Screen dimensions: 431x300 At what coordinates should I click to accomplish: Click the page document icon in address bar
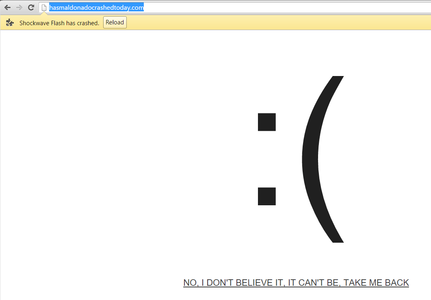pyautogui.click(x=44, y=7)
